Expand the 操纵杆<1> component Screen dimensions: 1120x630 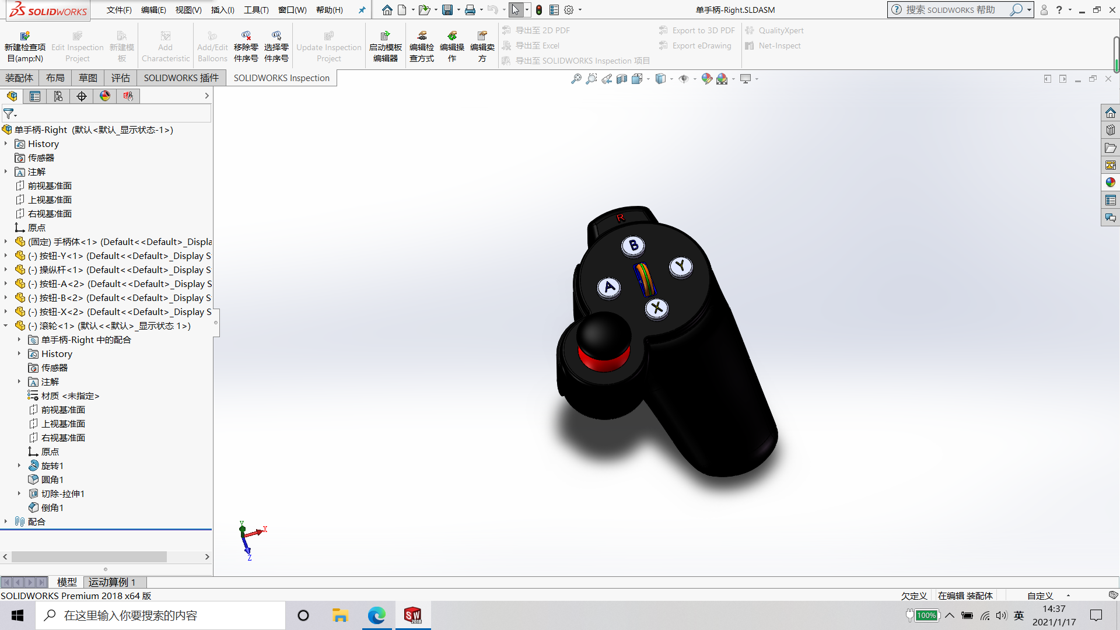(6, 269)
